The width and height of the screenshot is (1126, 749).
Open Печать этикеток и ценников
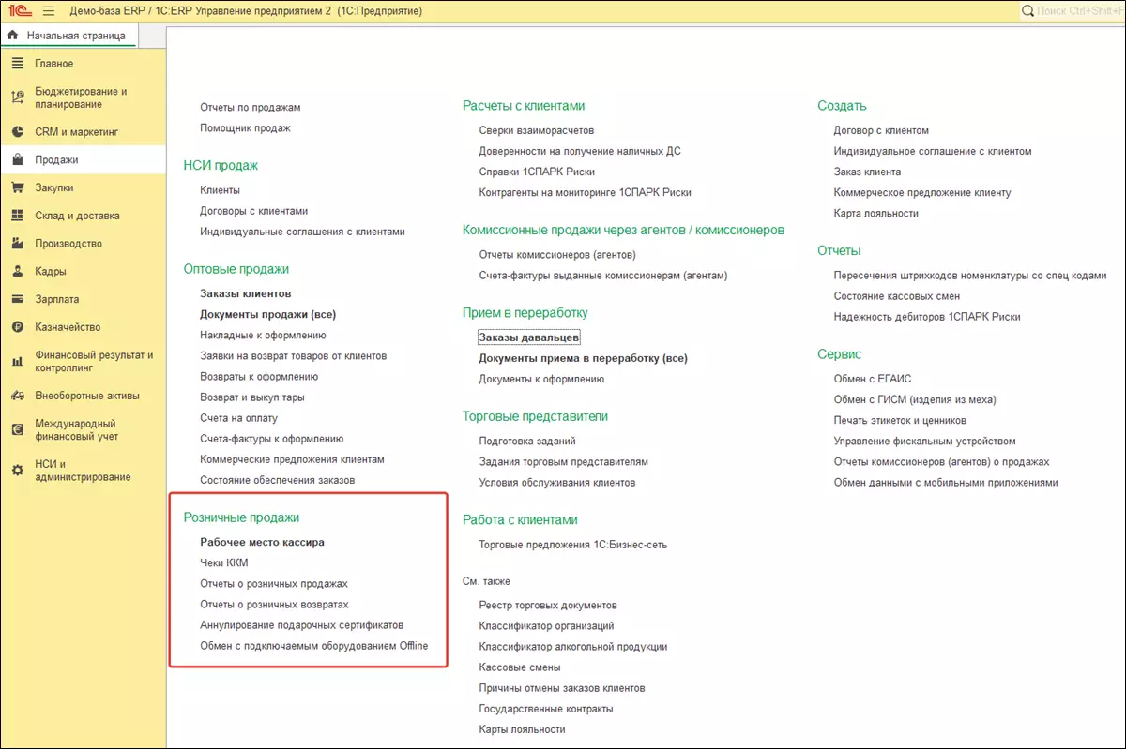pos(900,420)
